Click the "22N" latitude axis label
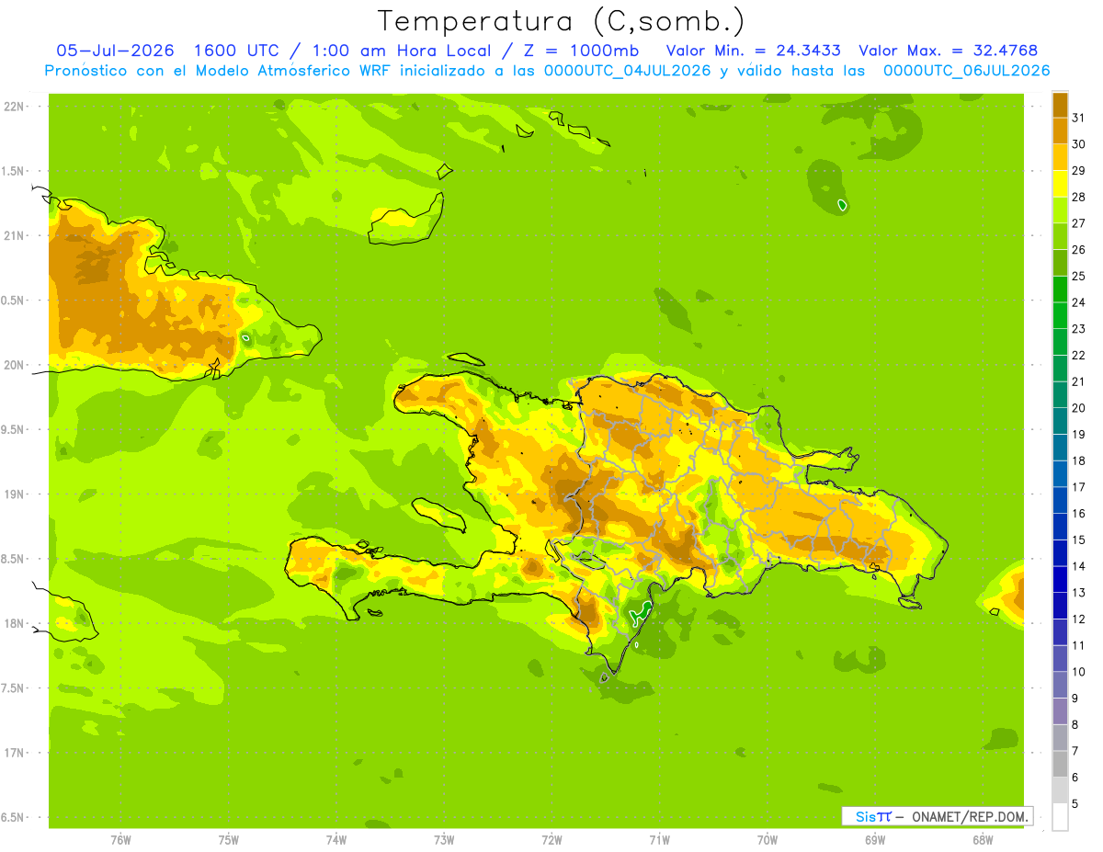 tap(15, 107)
